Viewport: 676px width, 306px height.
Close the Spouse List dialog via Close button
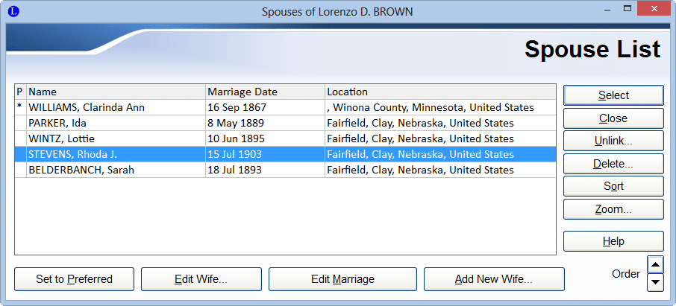point(613,118)
